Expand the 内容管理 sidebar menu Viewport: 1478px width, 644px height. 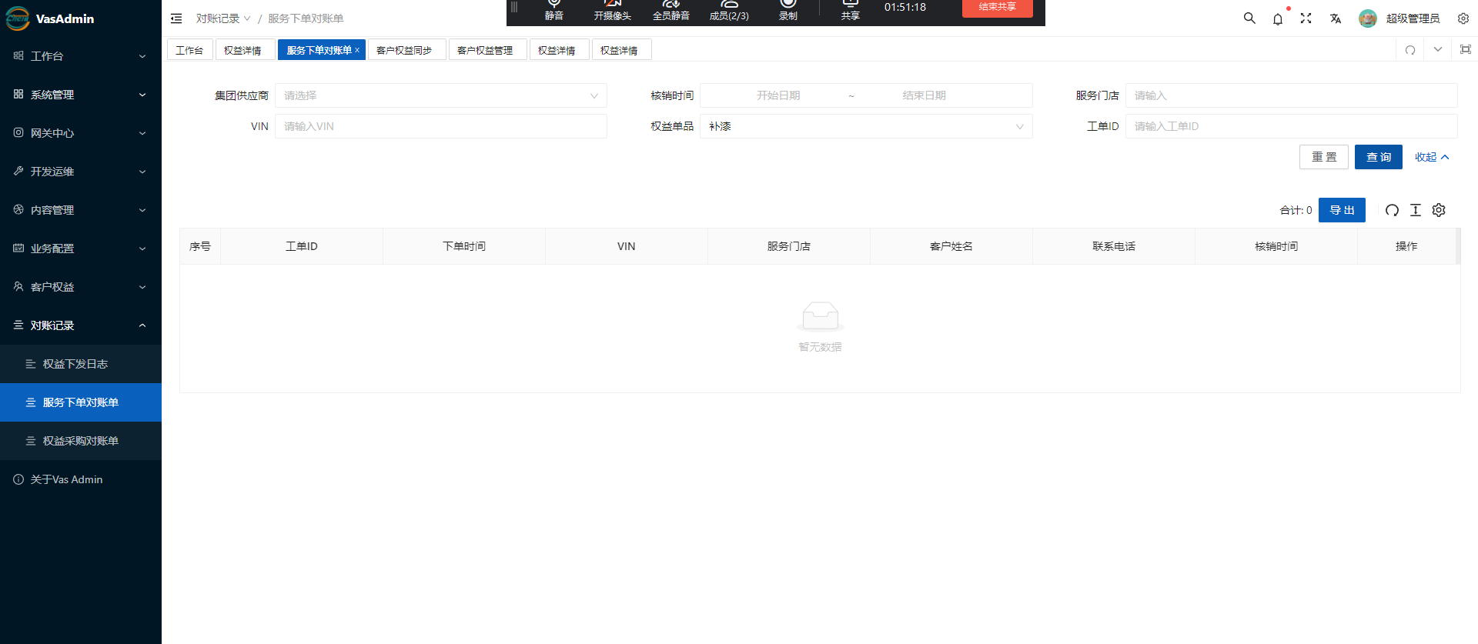[81, 210]
